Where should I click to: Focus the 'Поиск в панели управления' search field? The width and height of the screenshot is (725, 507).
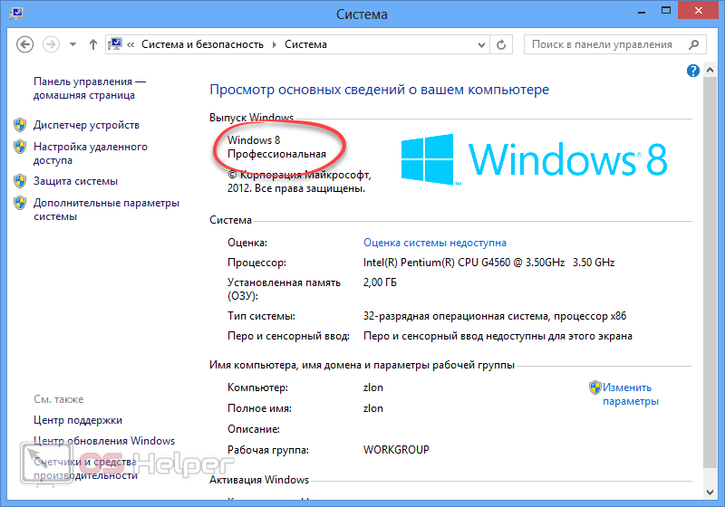(x=614, y=44)
